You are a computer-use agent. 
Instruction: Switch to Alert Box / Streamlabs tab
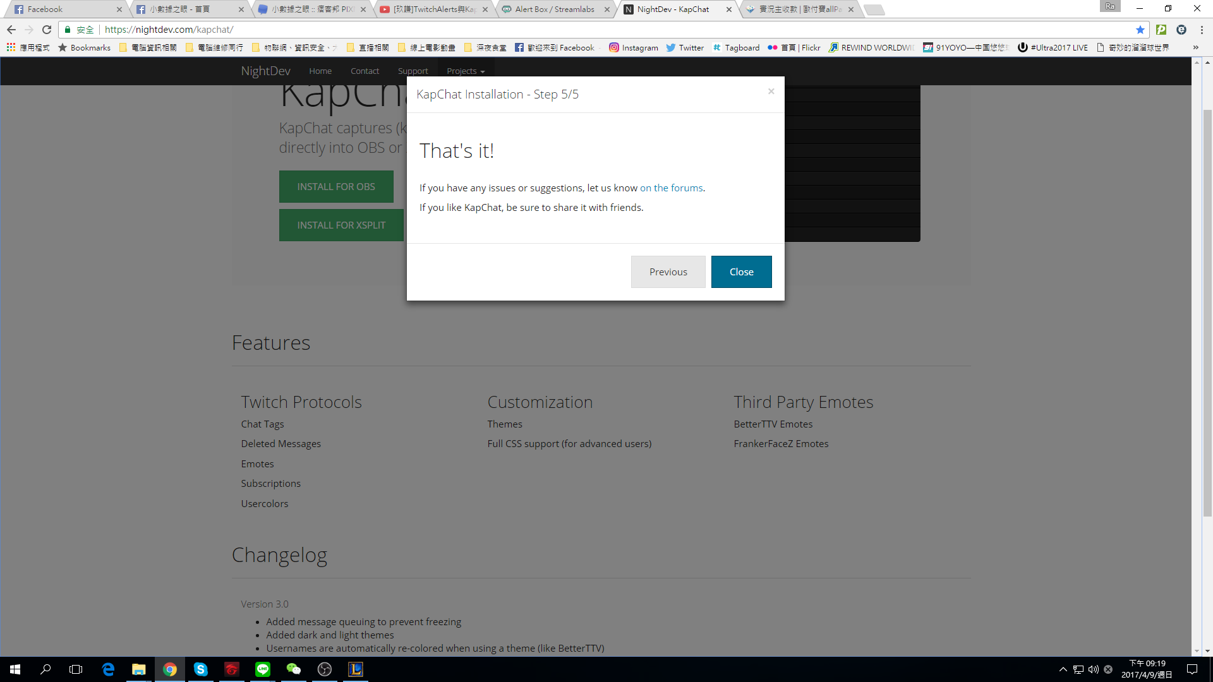tap(554, 9)
